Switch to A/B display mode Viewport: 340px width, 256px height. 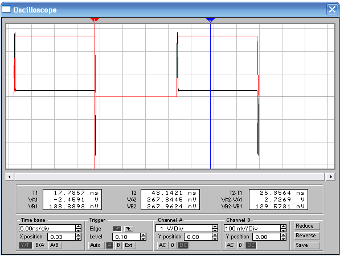[x=55, y=245]
